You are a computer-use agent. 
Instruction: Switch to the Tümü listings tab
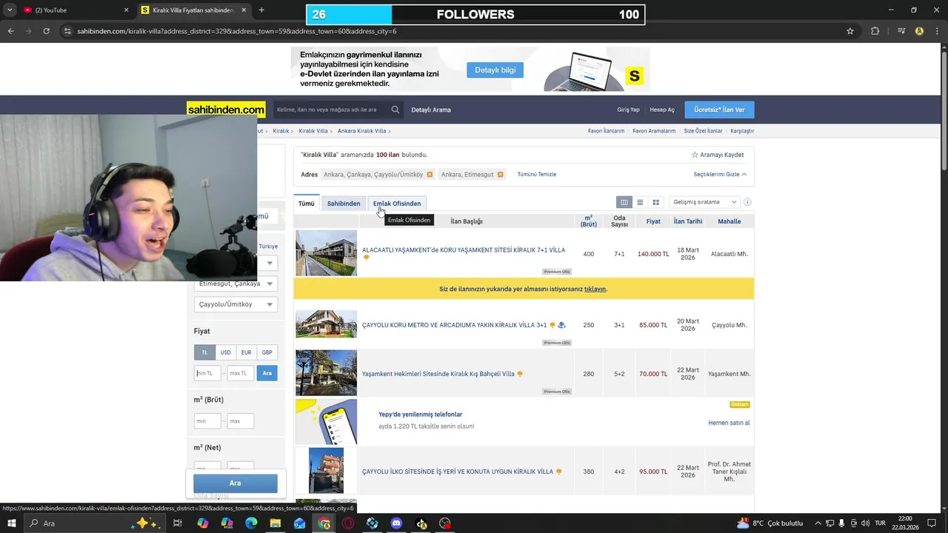click(x=306, y=204)
